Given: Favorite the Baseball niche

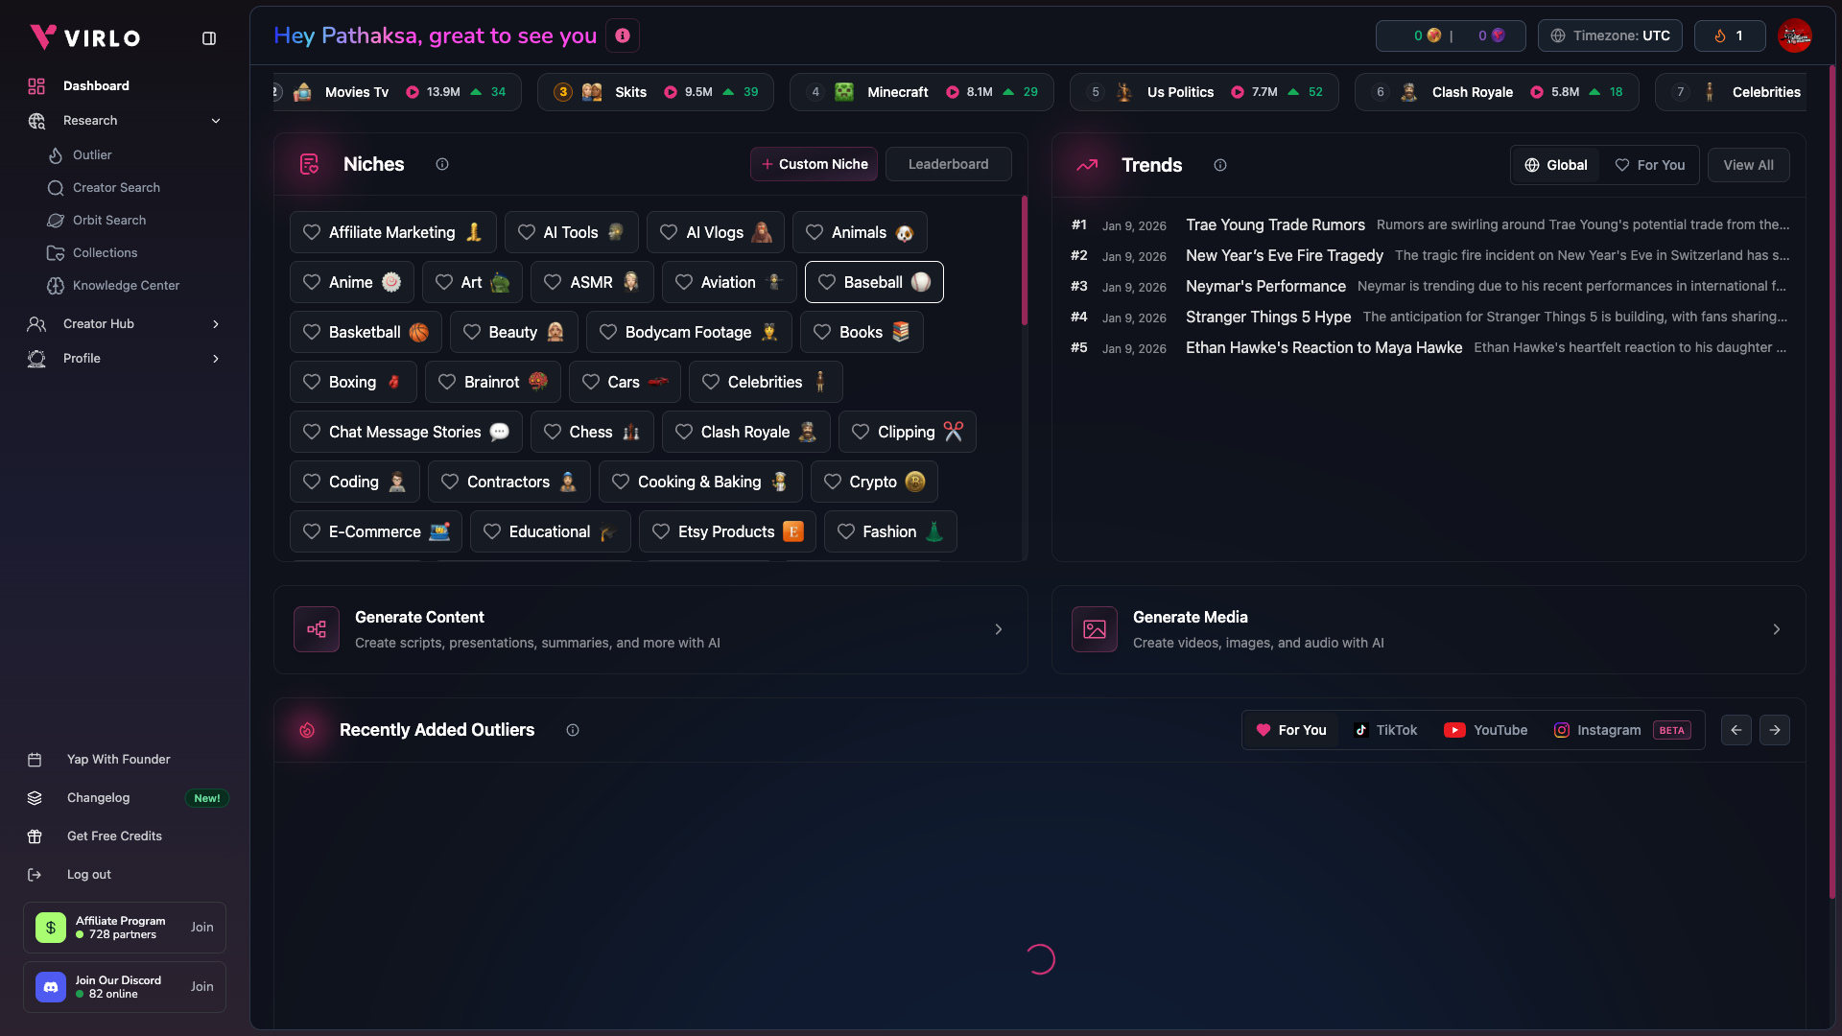Looking at the screenshot, I should [x=827, y=282].
